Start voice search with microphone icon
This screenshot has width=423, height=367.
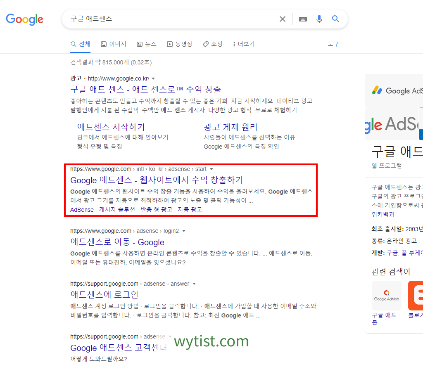(319, 19)
